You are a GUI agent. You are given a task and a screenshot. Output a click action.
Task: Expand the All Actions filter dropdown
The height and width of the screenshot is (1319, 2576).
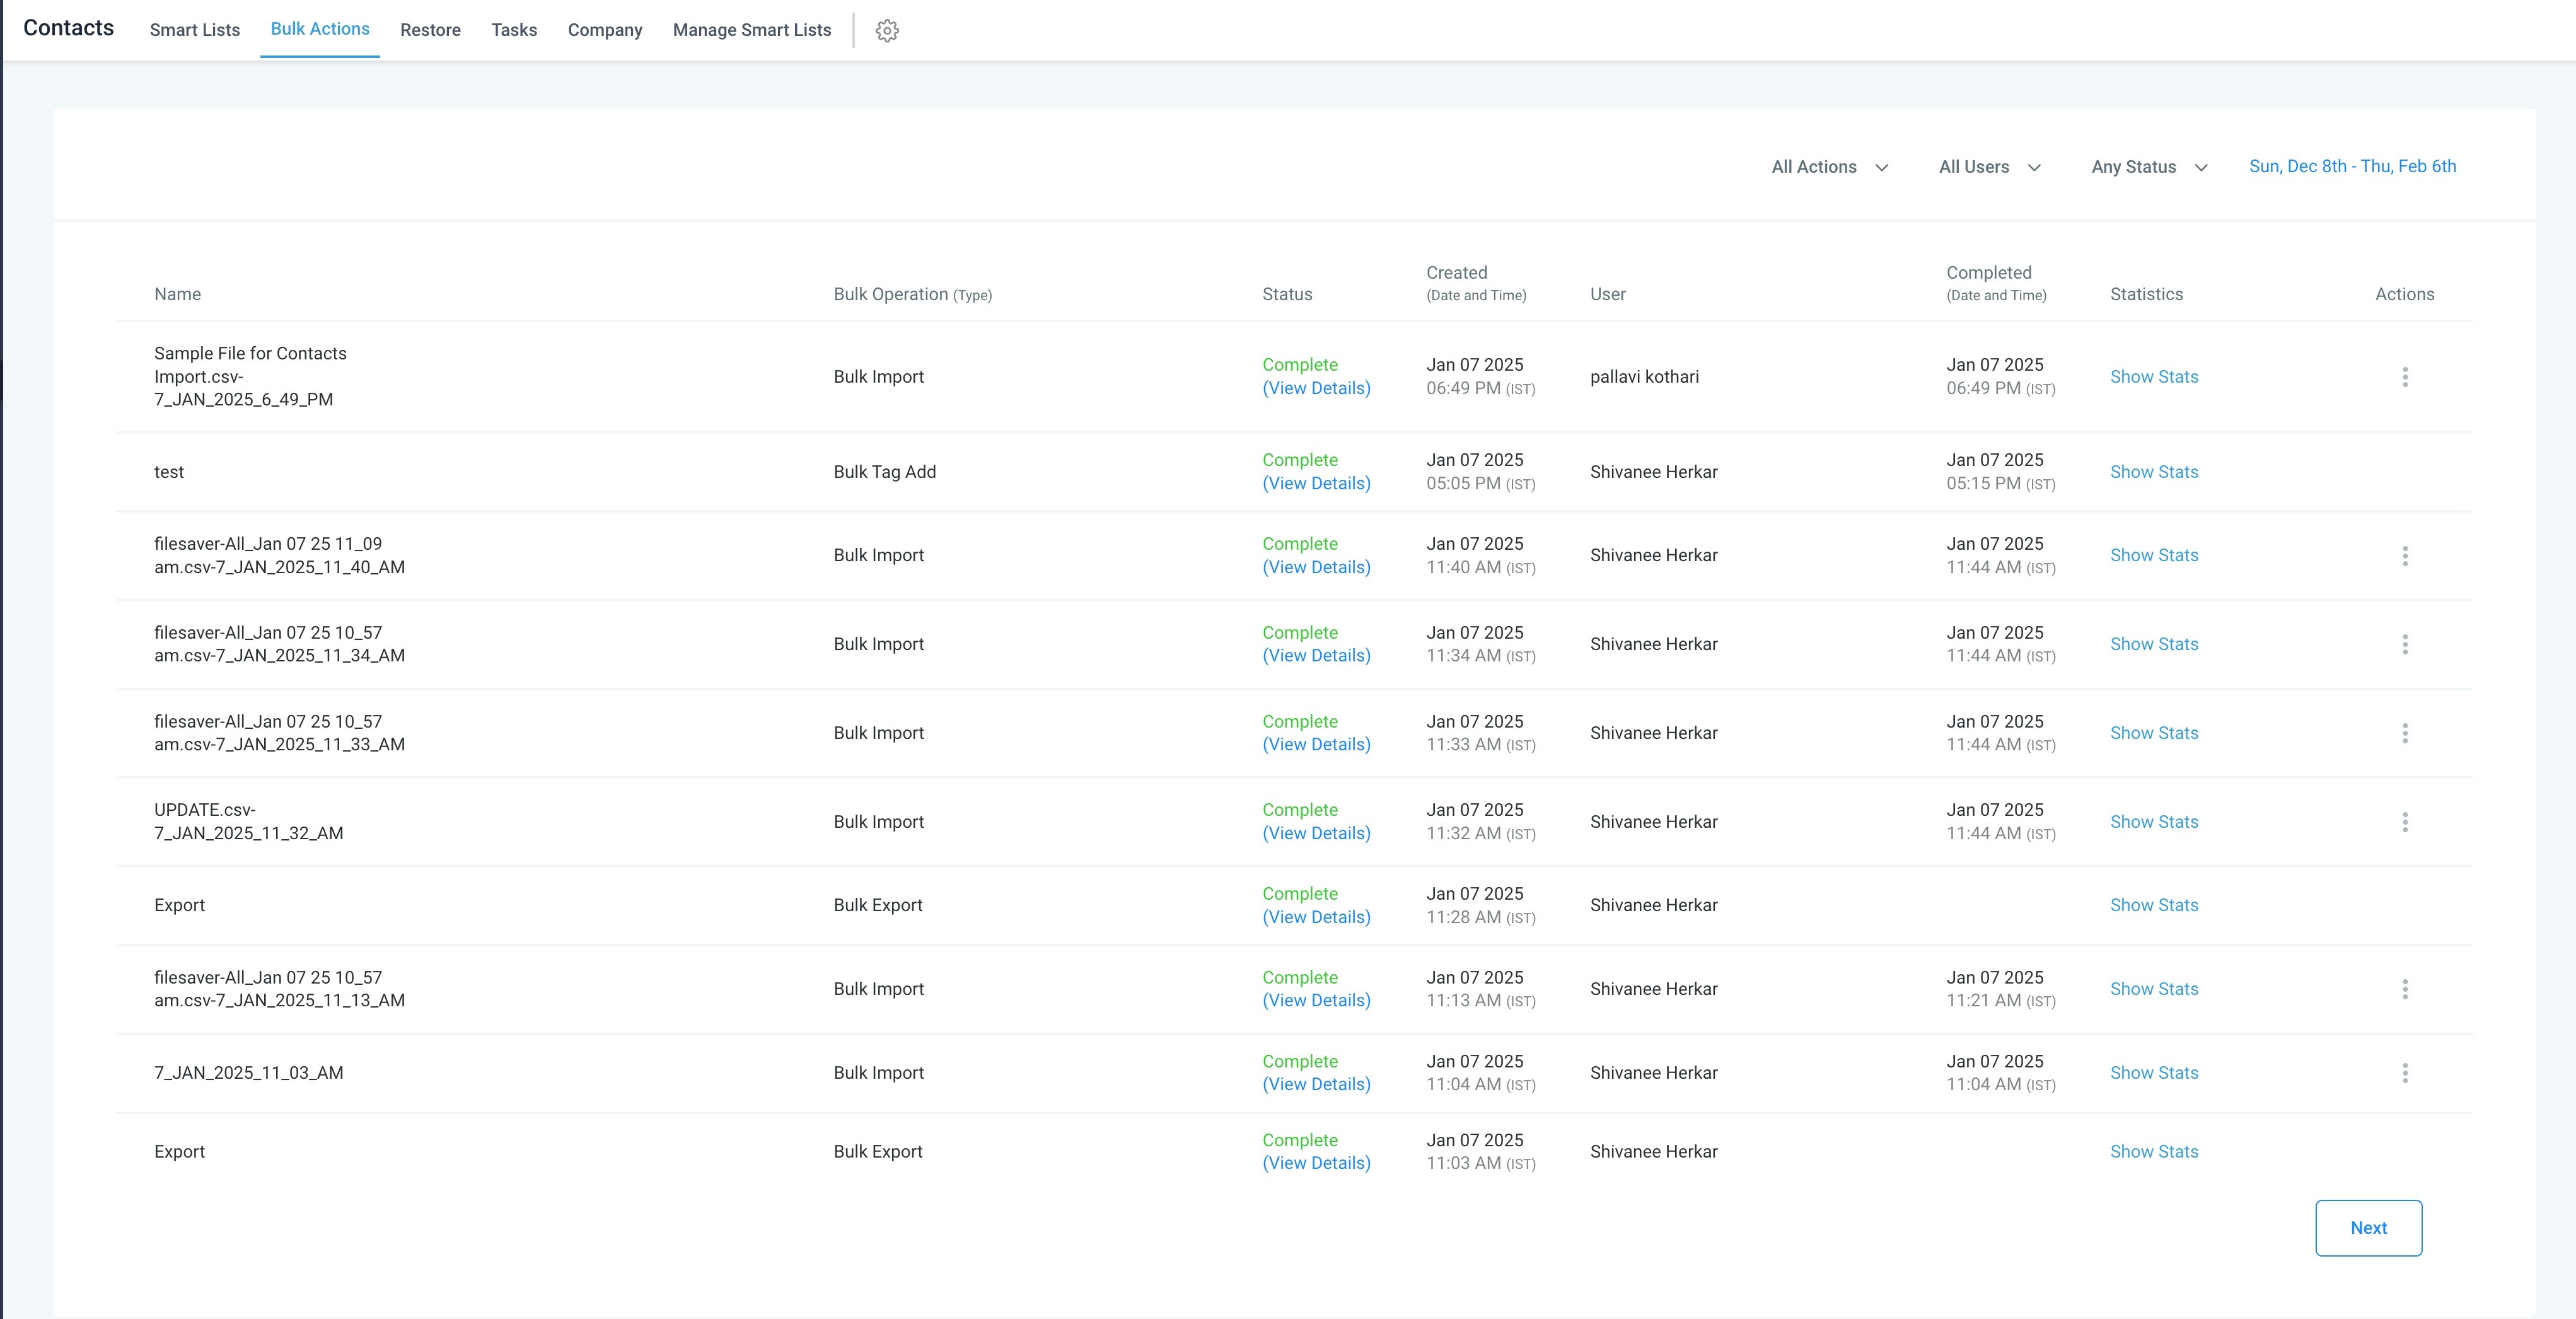coord(1829,167)
